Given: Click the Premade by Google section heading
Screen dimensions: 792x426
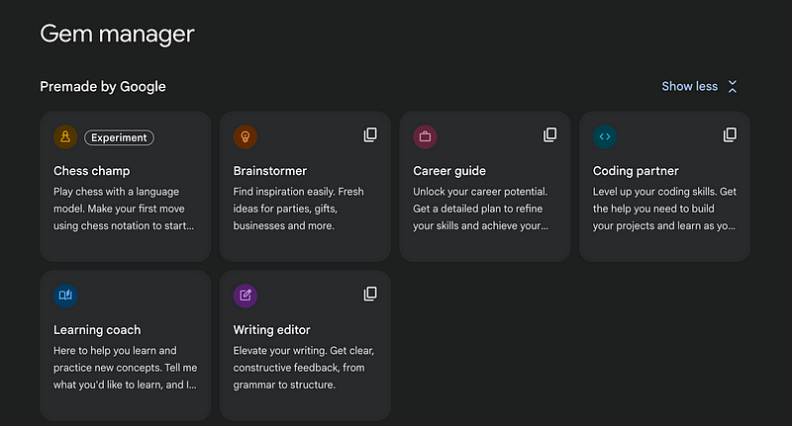Looking at the screenshot, I should pyautogui.click(x=103, y=87).
